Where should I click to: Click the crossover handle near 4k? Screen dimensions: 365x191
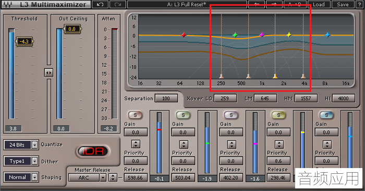click(x=303, y=76)
